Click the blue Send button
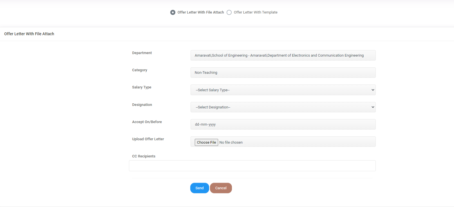Screen dimensions: 454x207 [200, 188]
